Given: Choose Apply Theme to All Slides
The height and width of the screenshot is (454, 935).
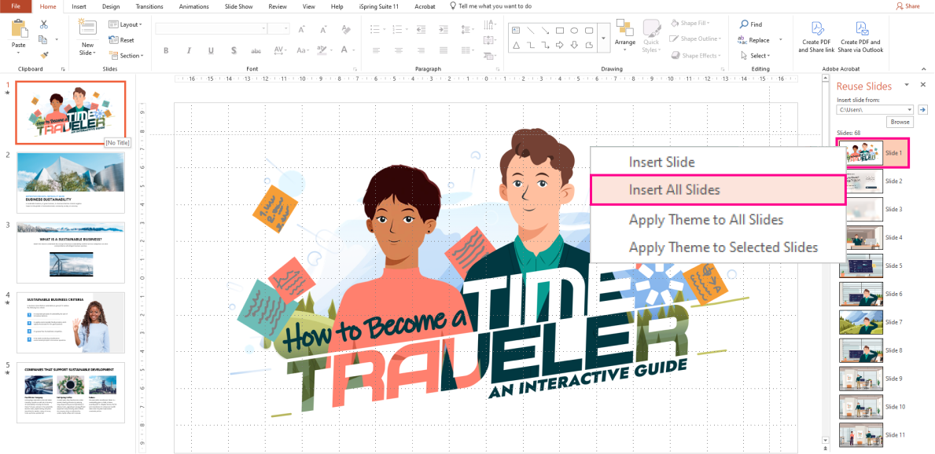Looking at the screenshot, I should (x=717, y=219).
